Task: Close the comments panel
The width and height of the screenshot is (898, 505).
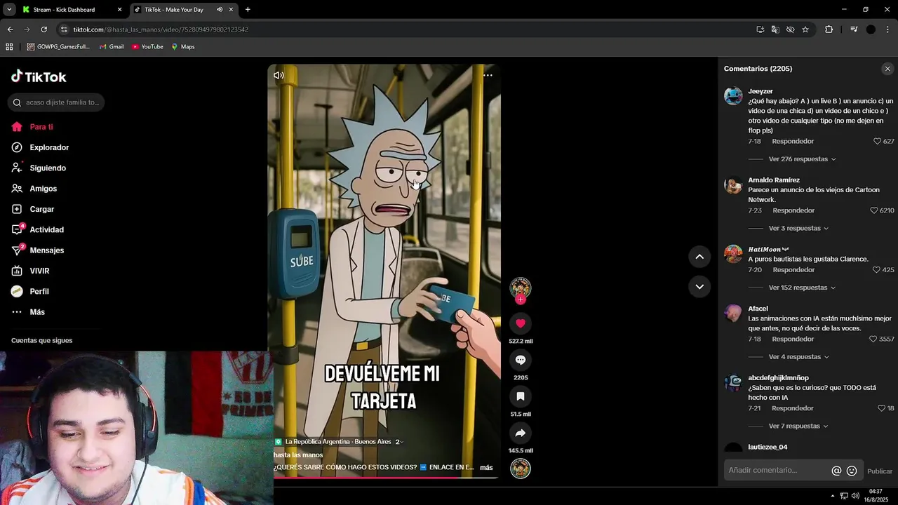Action: coord(887,69)
